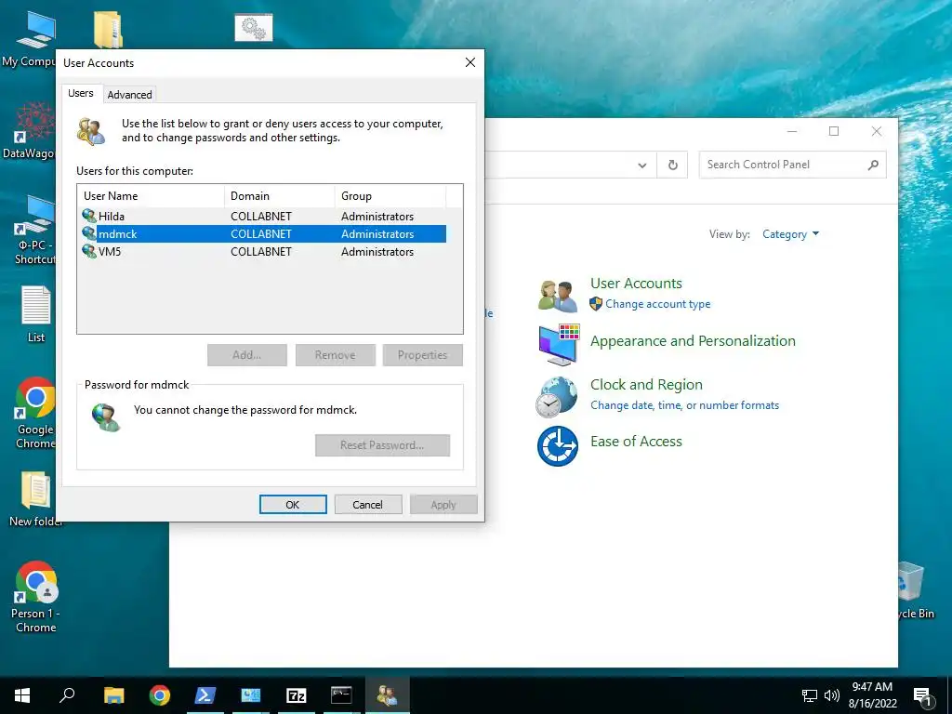Open Command Prompt from the taskbar
The image size is (952, 714).
[x=341, y=695]
